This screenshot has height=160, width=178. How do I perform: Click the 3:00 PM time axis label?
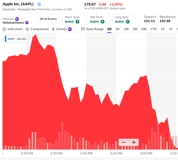pos(146,153)
